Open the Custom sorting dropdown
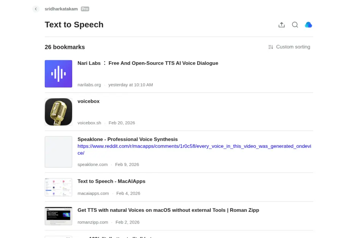The height and width of the screenshot is (238, 358). (293, 47)
